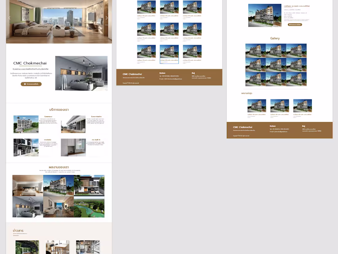Open the รับงานก่อสร้าง service thumbnail image

click(x=73, y=124)
